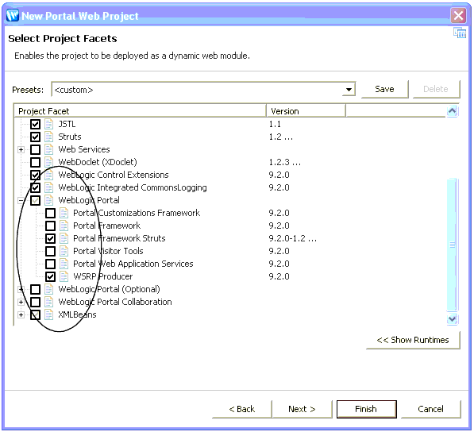Screen dimensions: 474x432
Task: Select the WebLogic Portal (Optional) row text
Action: coord(109,289)
